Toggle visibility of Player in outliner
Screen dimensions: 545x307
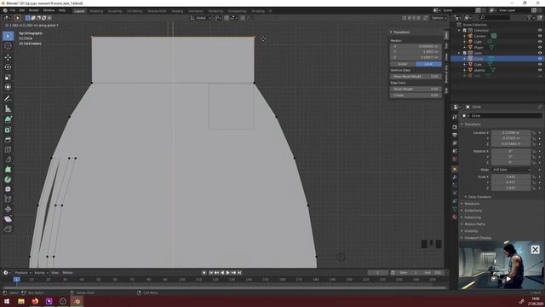pos(540,48)
